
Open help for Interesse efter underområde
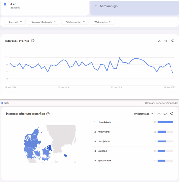coord(48,114)
